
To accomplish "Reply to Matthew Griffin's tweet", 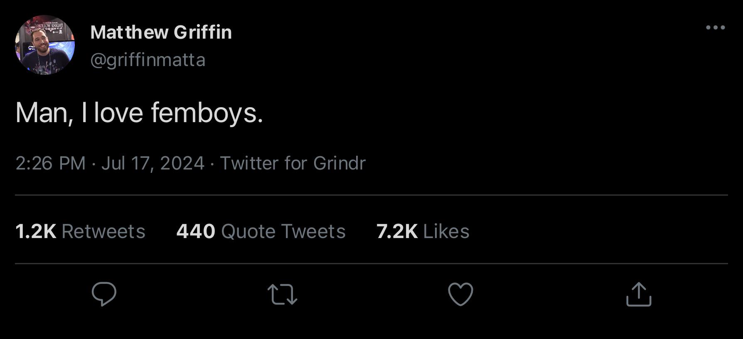I will (104, 294).
